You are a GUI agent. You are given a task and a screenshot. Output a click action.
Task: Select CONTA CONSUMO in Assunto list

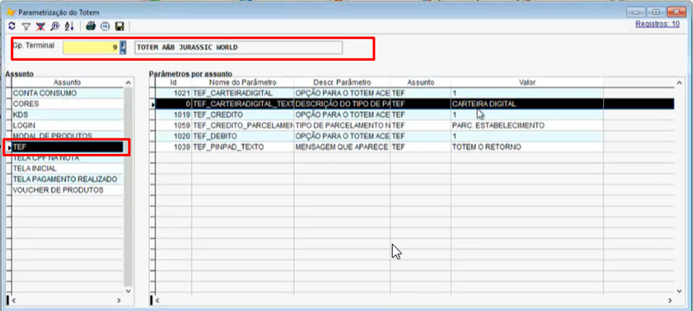point(67,93)
